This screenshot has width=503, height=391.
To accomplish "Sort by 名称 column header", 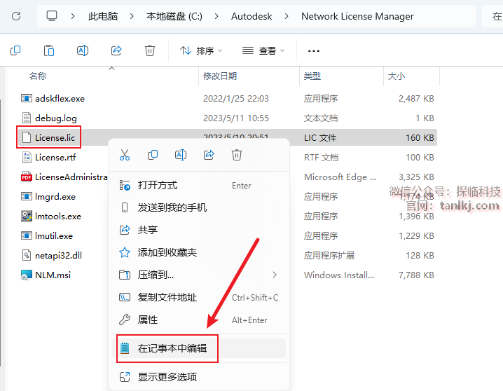I will pyautogui.click(x=38, y=76).
